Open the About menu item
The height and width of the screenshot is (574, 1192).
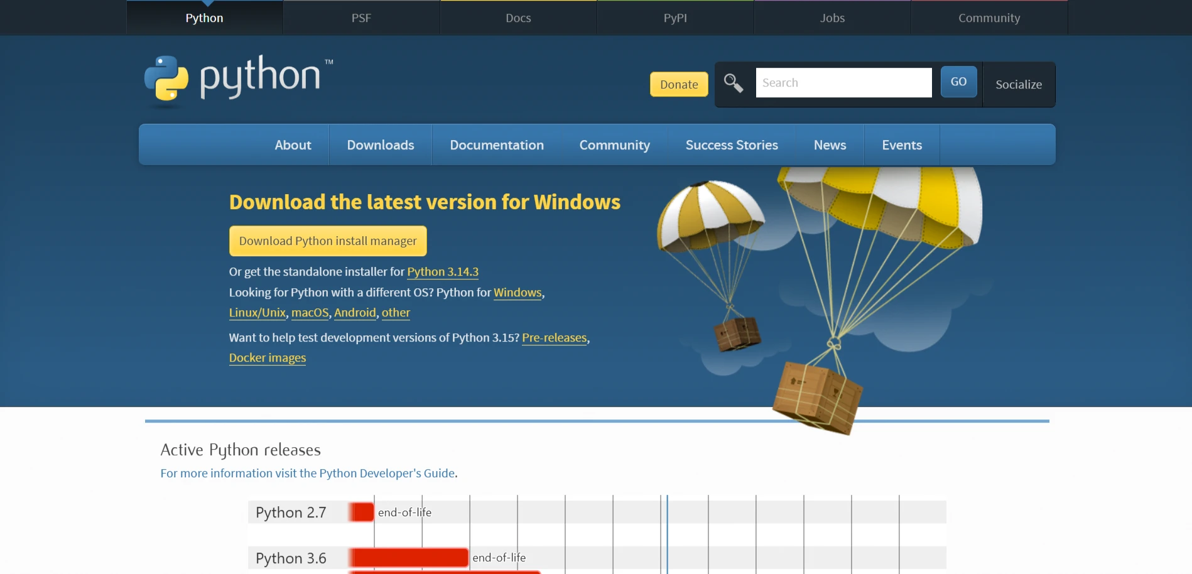pyautogui.click(x=293, y=145)
